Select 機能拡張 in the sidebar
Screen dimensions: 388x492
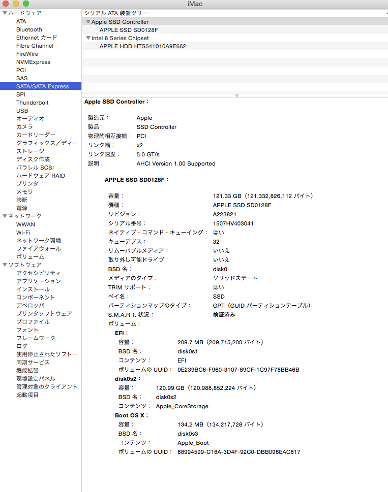(x=27, y=371)
